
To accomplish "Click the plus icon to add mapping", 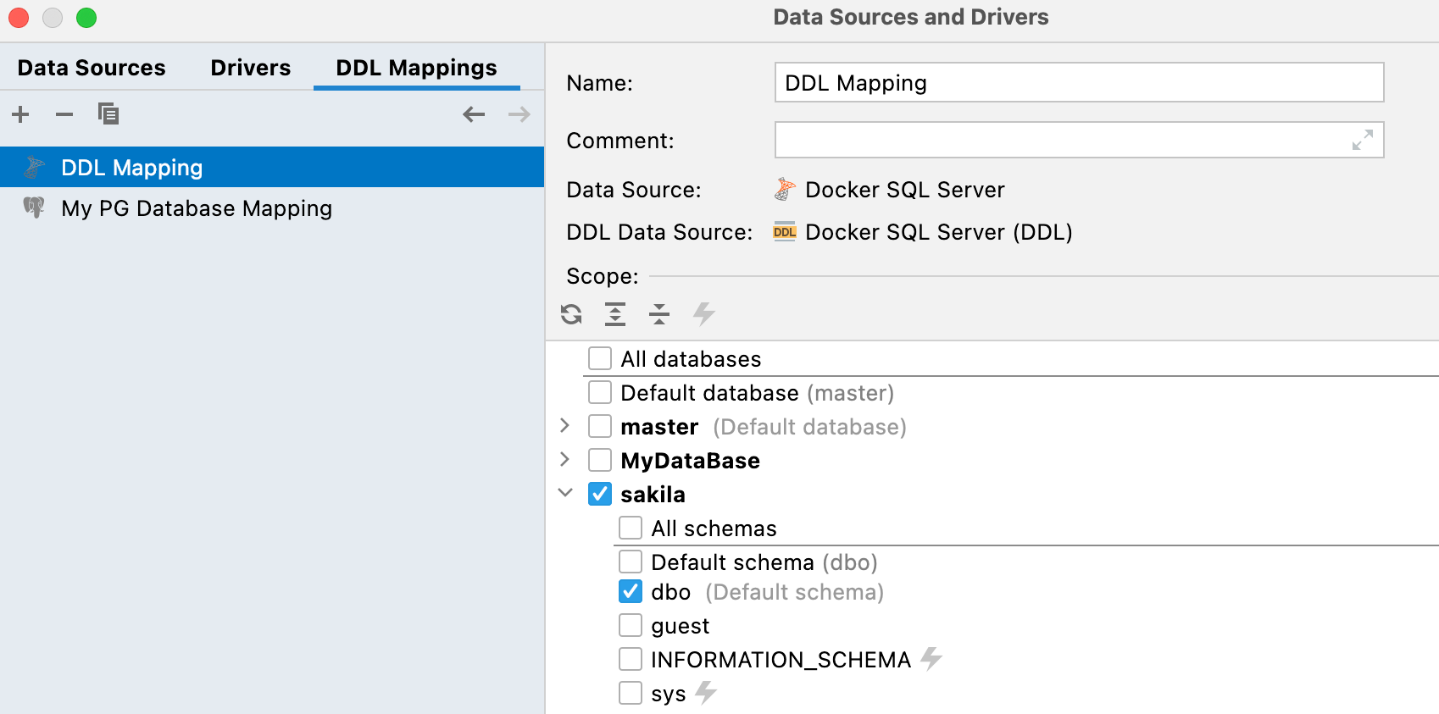I will click(21, 114).
